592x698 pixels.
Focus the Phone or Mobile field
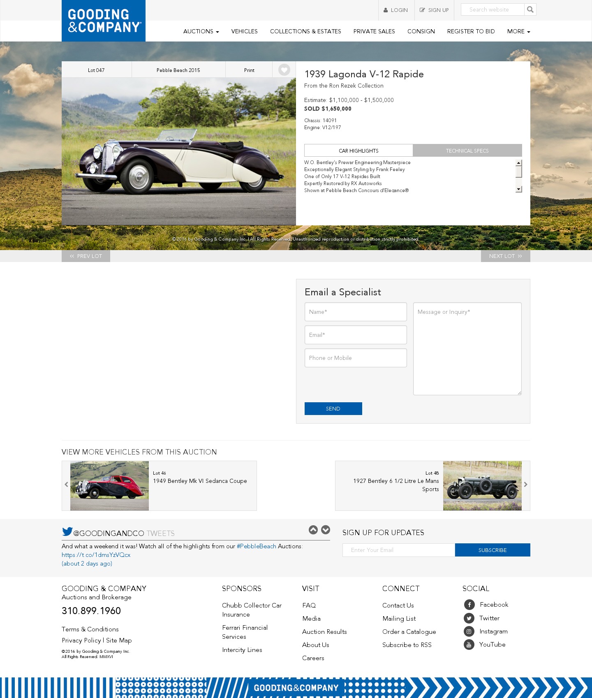[356, 358]
